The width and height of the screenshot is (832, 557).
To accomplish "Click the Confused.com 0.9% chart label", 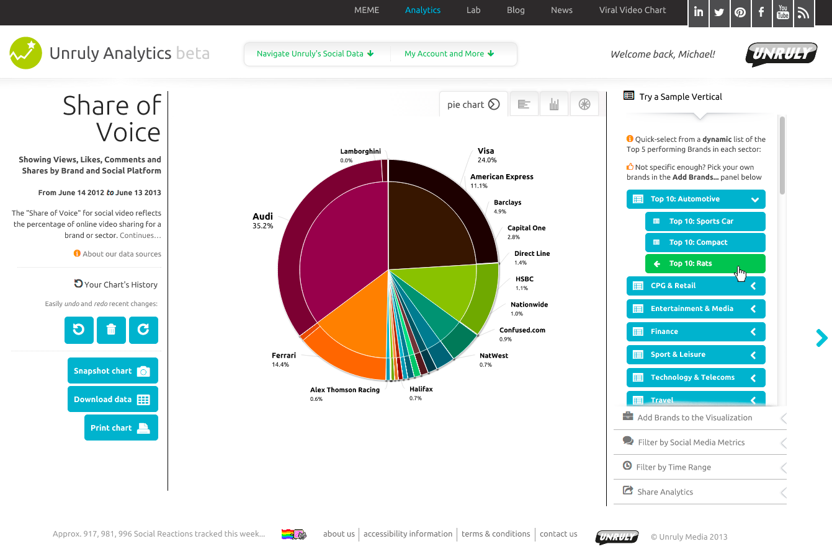I will 522,335.
